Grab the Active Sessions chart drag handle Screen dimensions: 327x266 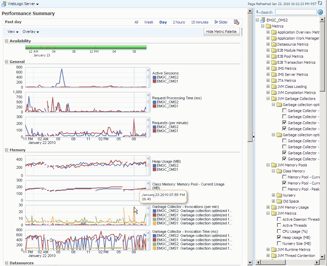coord(148,77)
